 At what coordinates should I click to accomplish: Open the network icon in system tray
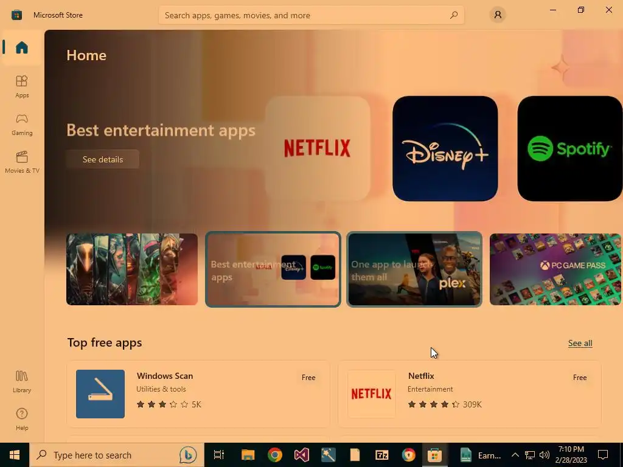coord(530,455)
